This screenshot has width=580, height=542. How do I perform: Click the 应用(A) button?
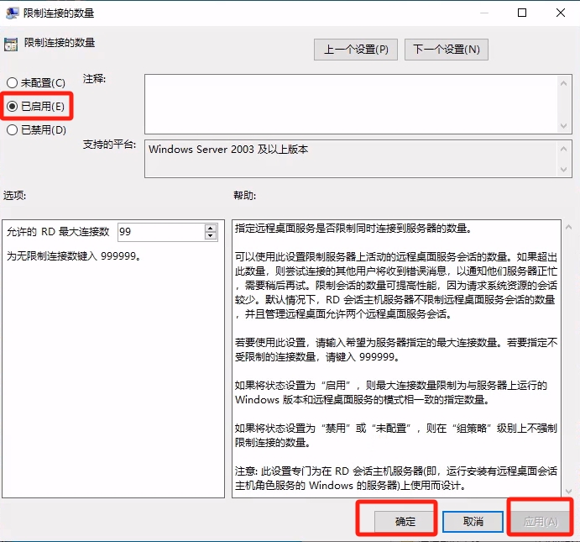[541, 522]
